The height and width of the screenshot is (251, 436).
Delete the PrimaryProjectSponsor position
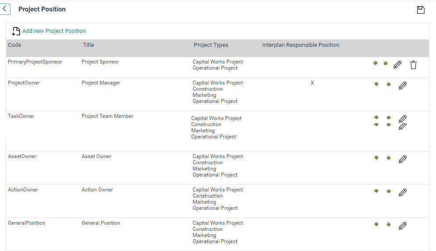pos(413,65)
